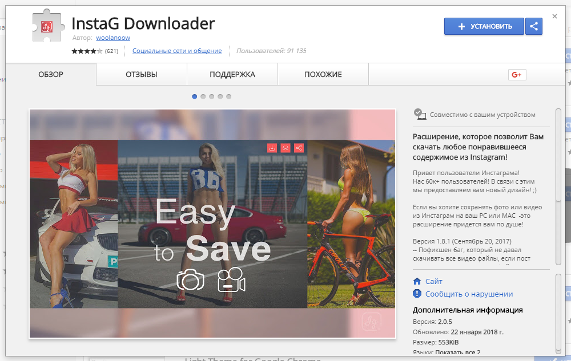
Task: Select the fourth screenshot carousel dot
Action: click(220, 97)
